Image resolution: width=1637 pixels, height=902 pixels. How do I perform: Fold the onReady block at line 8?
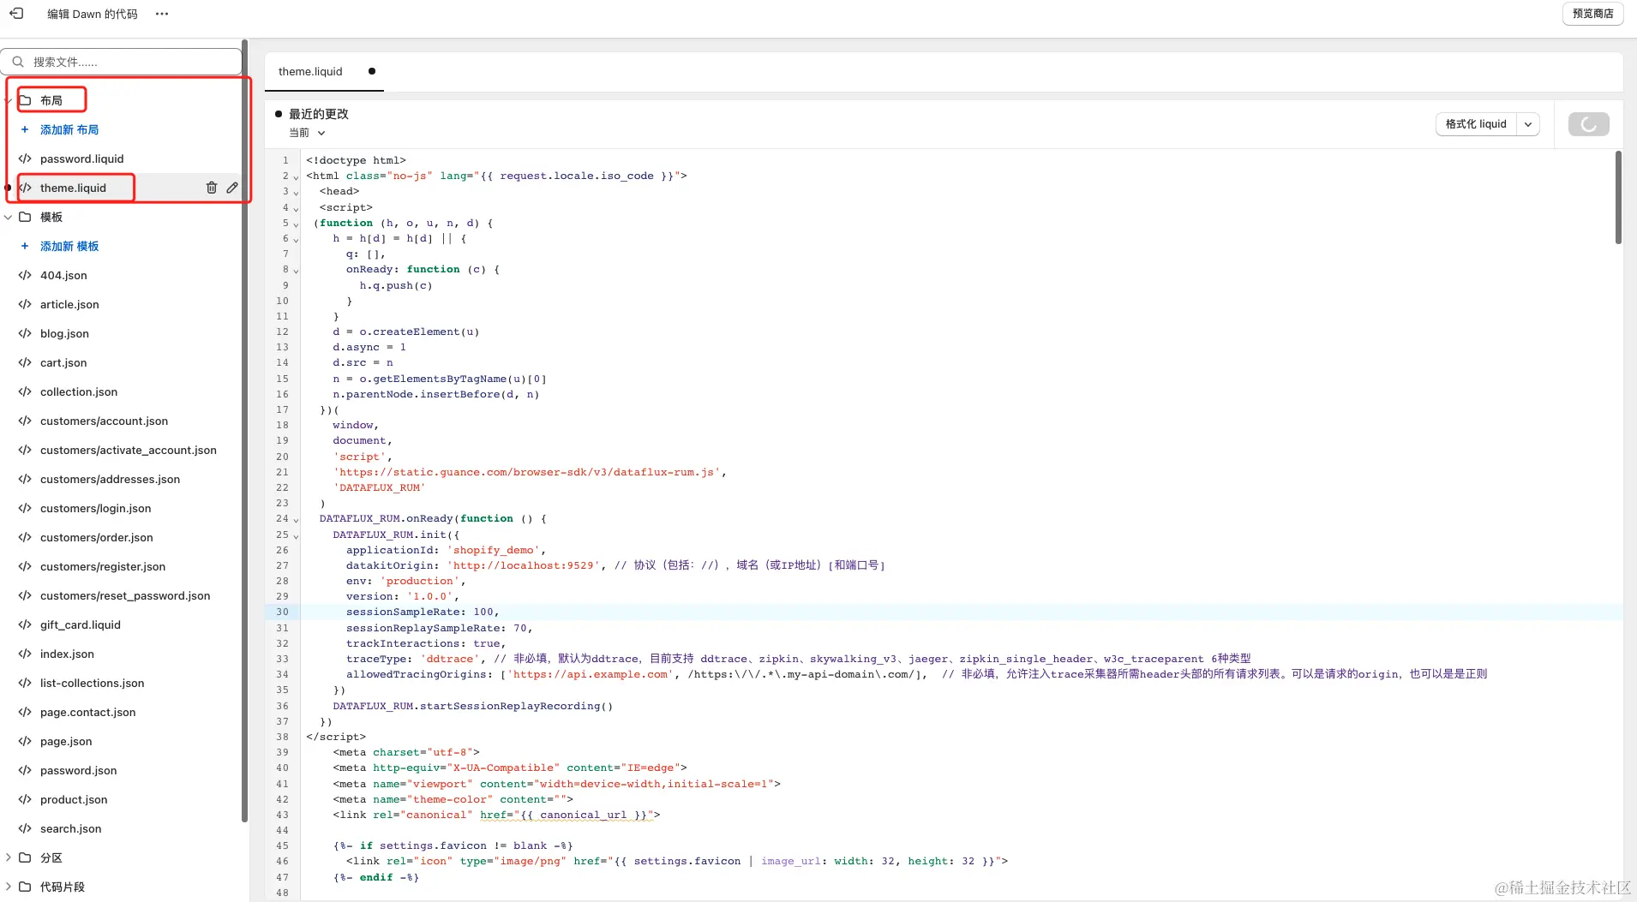click(x=297, y=271)
